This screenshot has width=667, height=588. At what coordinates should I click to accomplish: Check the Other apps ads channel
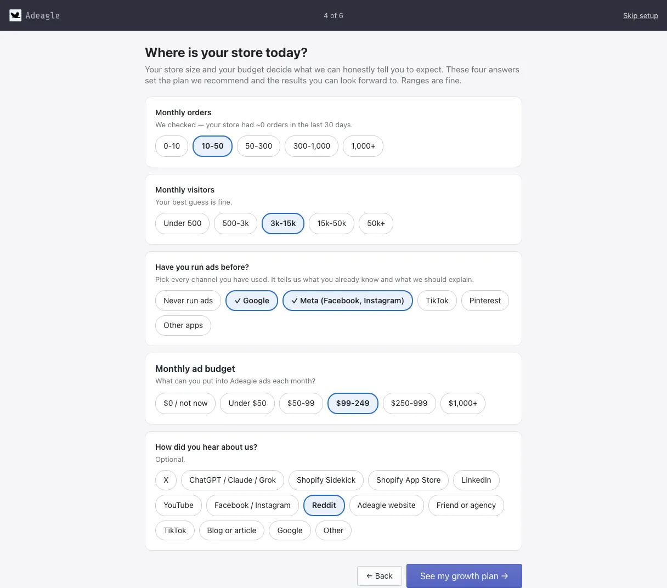[183, 325]
